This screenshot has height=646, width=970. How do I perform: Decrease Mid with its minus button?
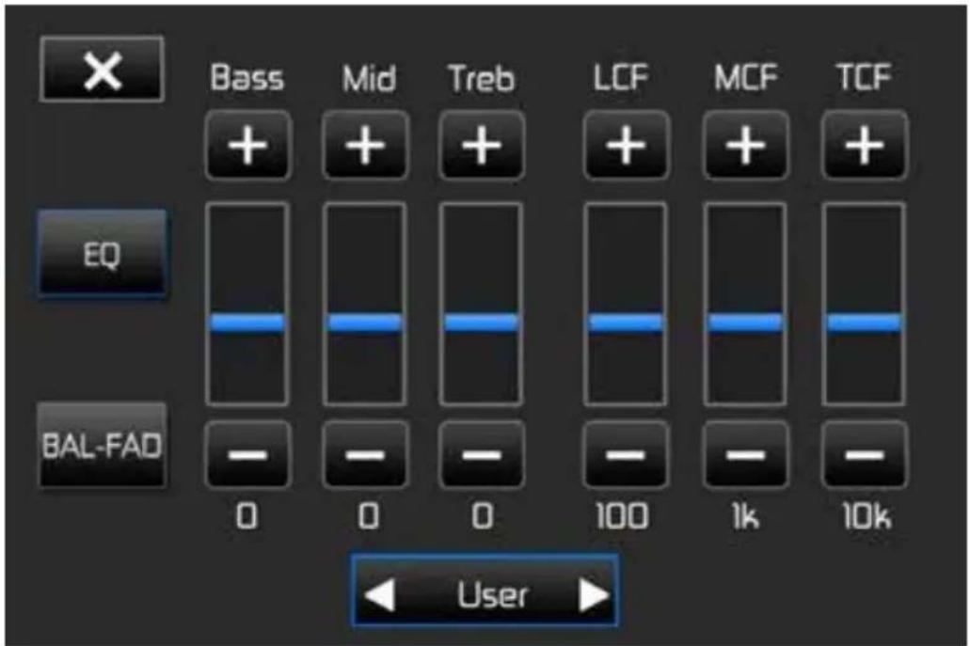[x=365, y=455]
